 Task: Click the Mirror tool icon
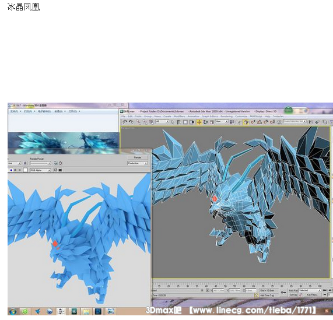pos(311,122)
